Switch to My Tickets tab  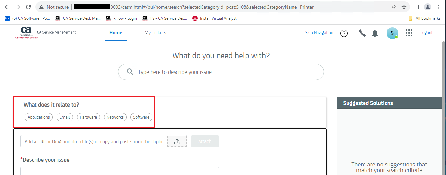[155, 33]
